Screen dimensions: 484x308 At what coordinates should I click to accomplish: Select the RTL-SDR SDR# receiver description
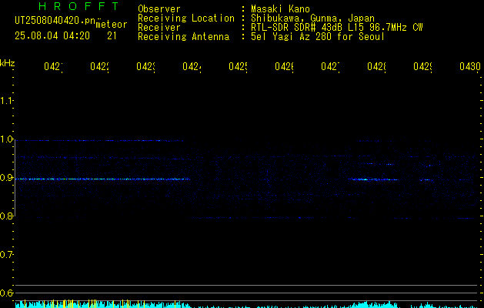point(336,28)
